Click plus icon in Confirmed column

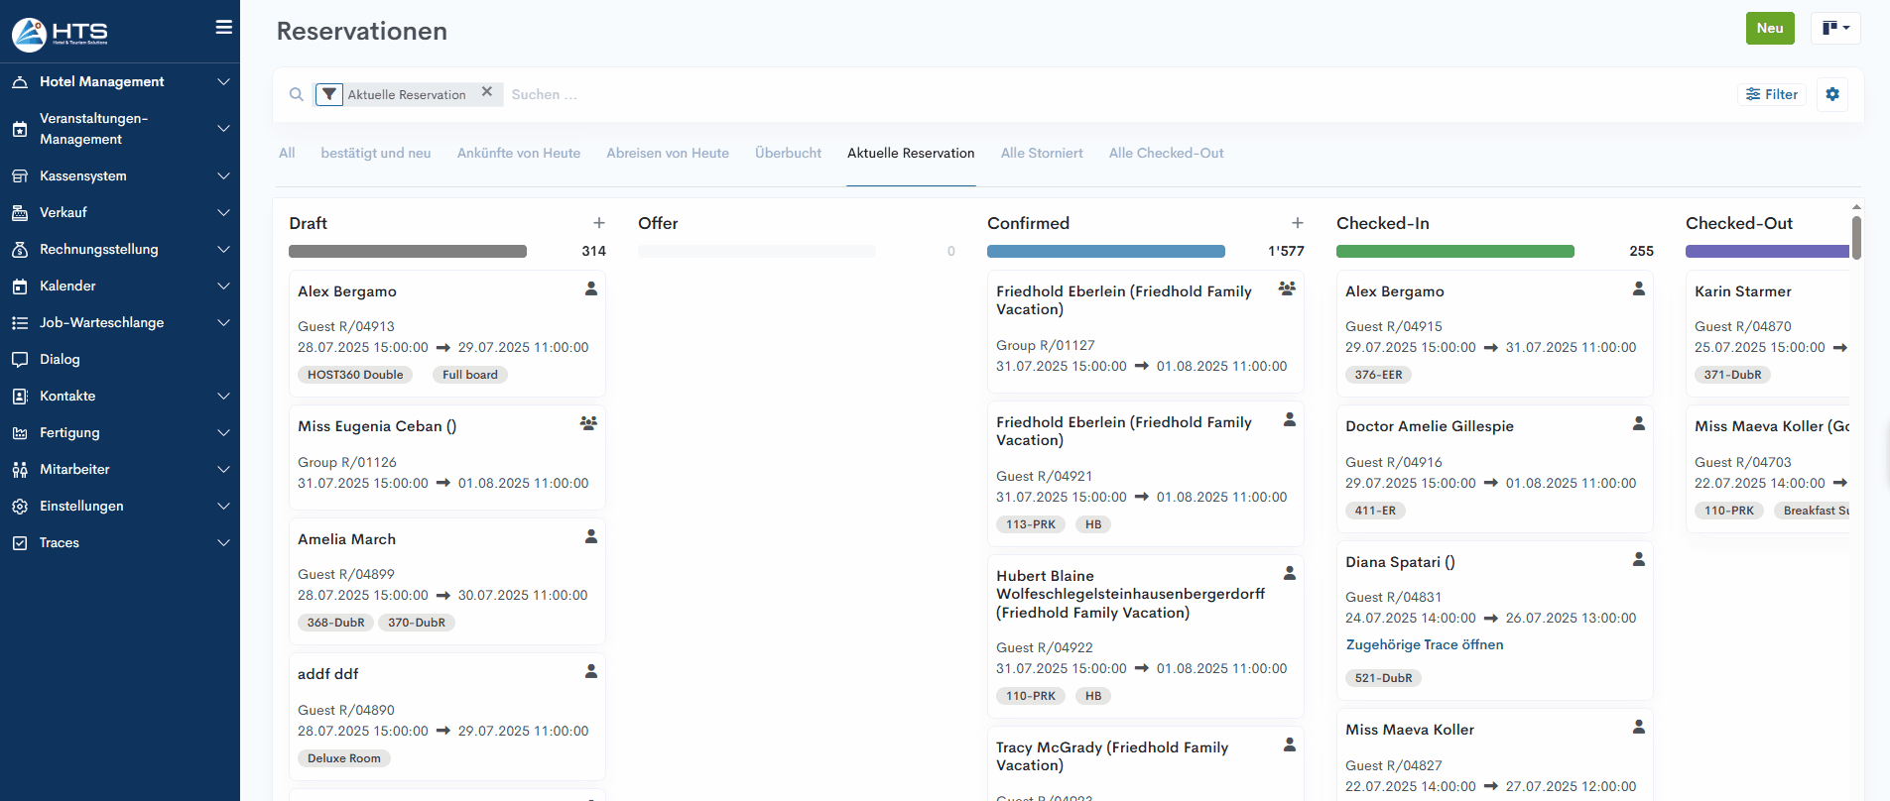click(x=1297, y=223)
